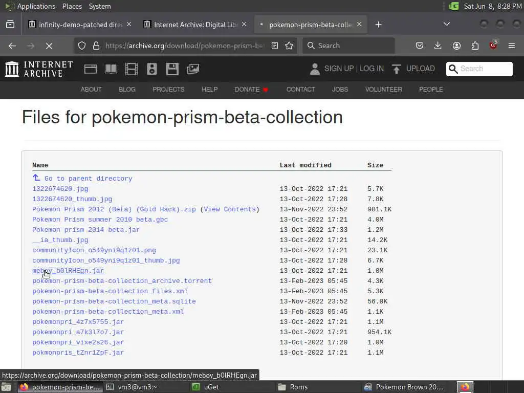524x393 pixels.
Task: Click the LOG IN link
Action: pos(372,69)
